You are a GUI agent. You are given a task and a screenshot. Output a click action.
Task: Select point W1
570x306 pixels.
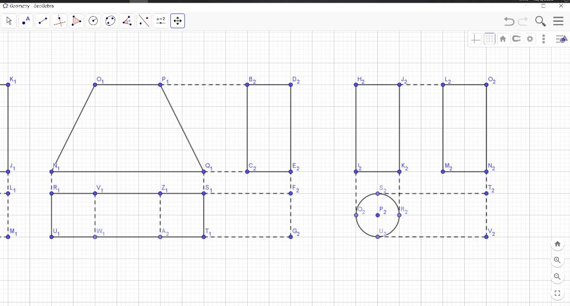[95, 237]
